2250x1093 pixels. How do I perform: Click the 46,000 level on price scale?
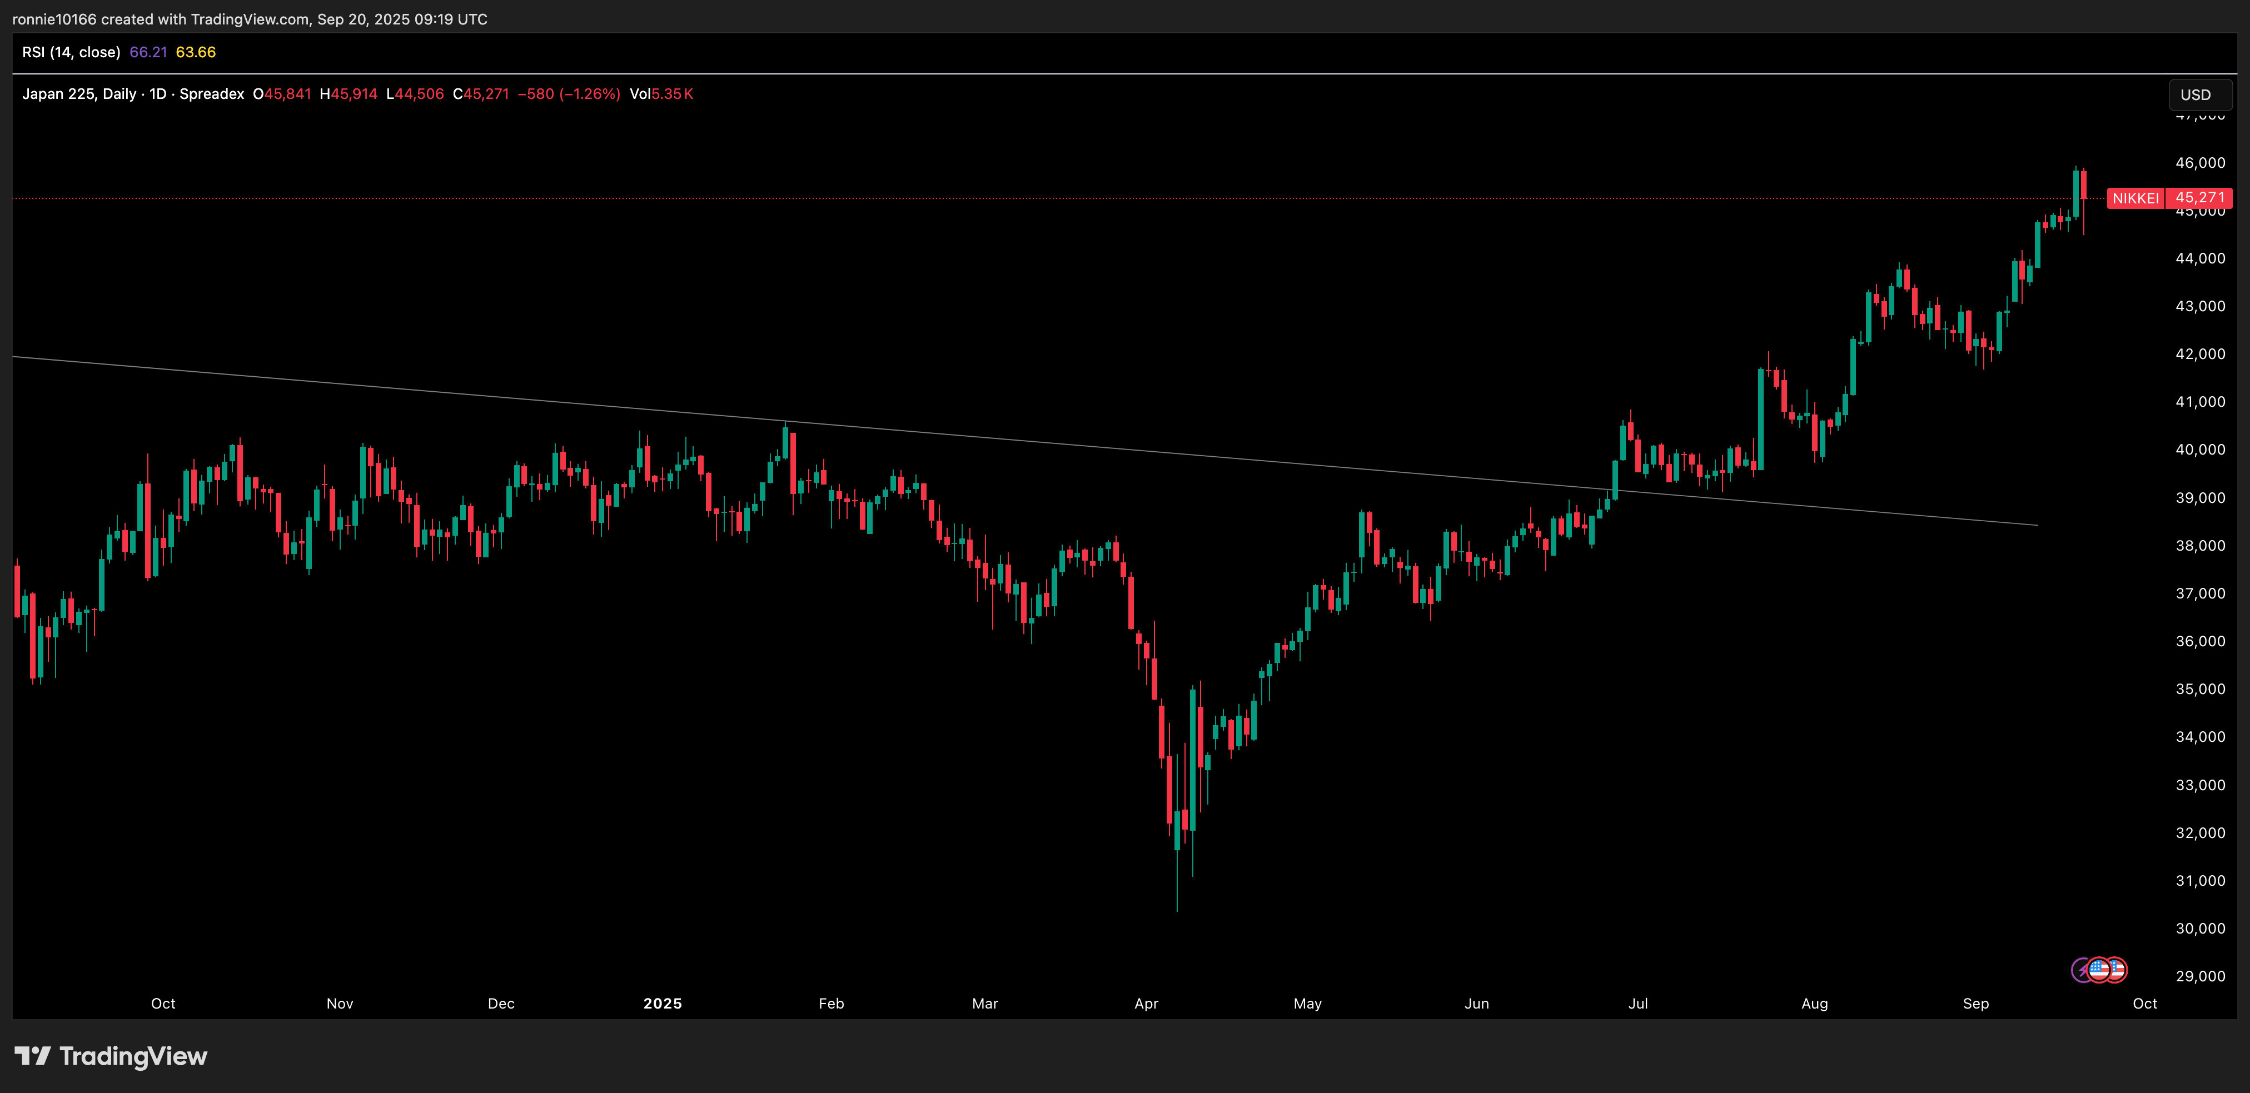2199,163
